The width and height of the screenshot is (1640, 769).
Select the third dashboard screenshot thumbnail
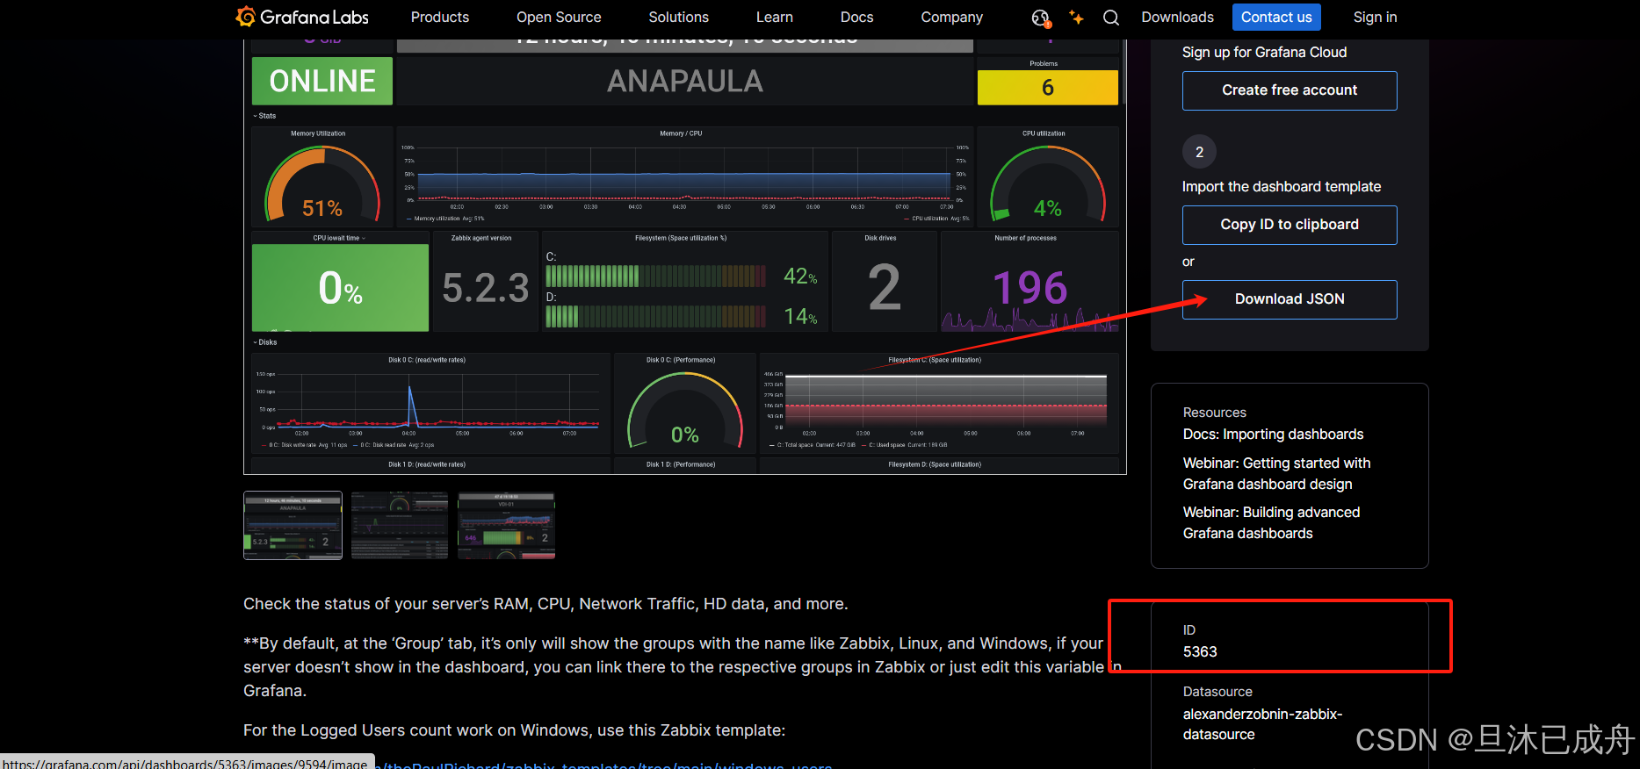pyautogui.click(x=506, y=526)
